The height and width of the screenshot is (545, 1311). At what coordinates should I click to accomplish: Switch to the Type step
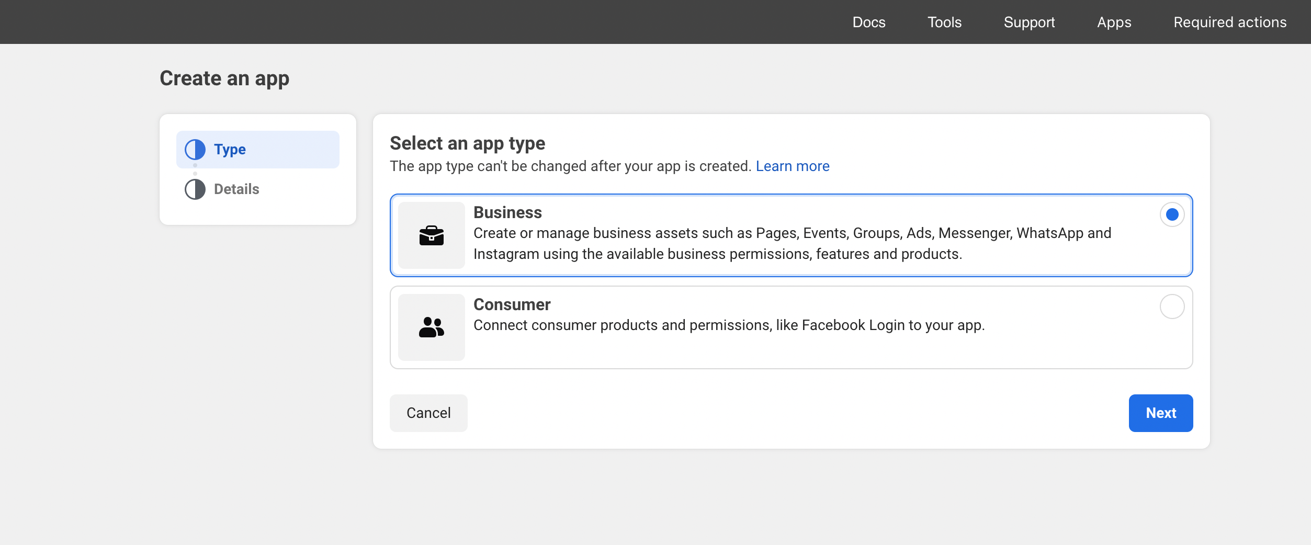(230, 150)
